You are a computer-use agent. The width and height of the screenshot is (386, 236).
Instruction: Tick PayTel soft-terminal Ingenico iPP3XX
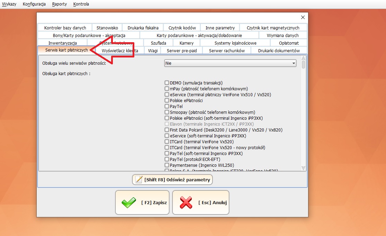tap(167, 154)
